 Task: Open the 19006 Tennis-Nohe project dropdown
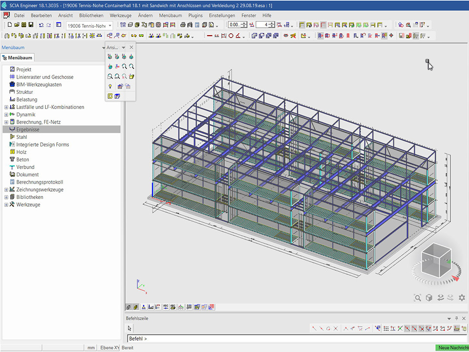tap(110, 25)
